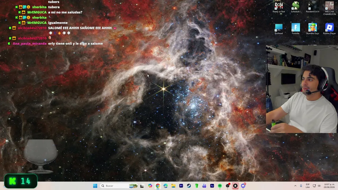Open Microsoft Teams from the taskbar
Viewport: 338px width, 190px height.
click(x=204, y=186)
